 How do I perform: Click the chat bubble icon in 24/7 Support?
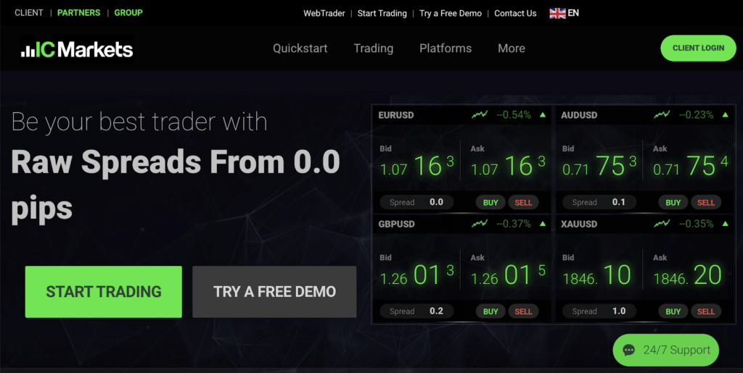point(629,351)
